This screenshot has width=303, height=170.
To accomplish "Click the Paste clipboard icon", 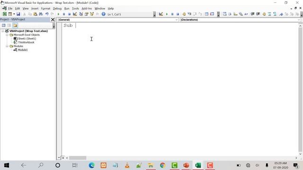I will pyautogui.click(x=35, y=14).
